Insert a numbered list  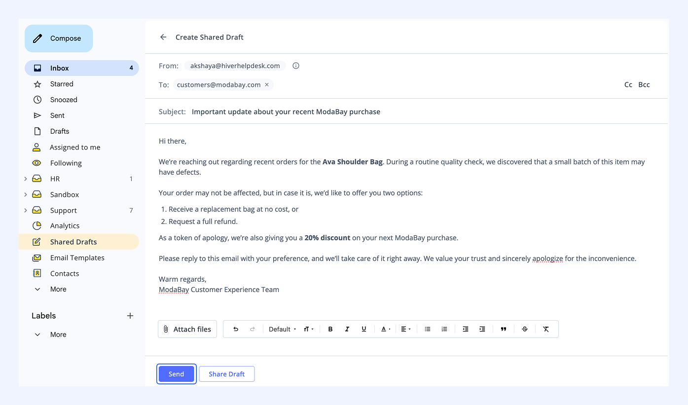444,329
